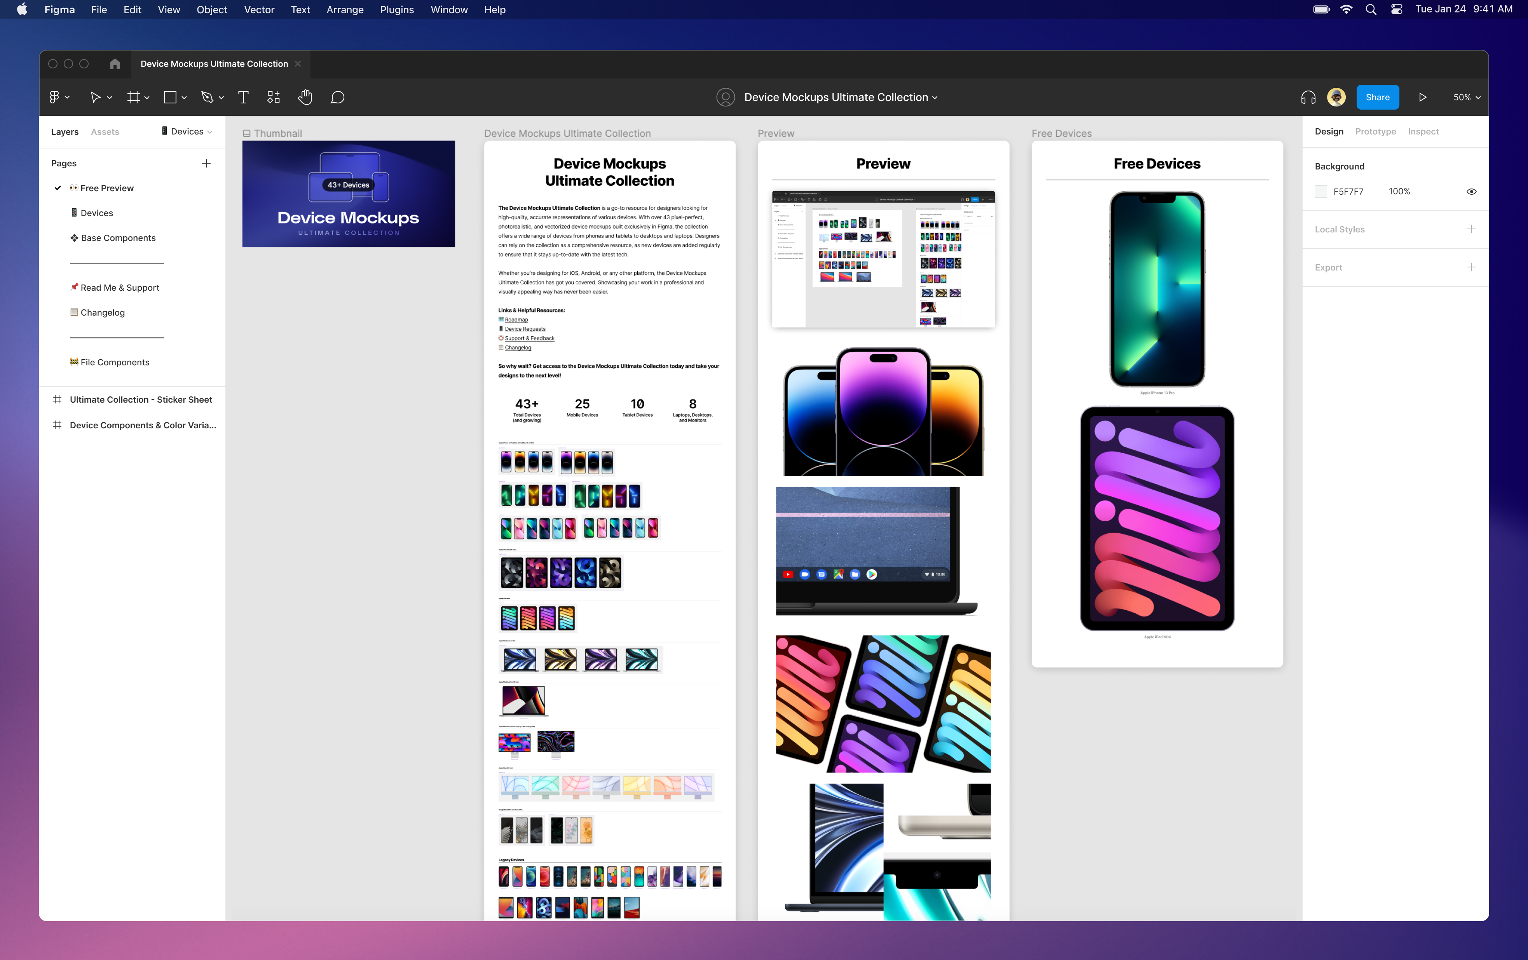Add a local style with plus
The image size is (1528, 960).
[1472, 229]
